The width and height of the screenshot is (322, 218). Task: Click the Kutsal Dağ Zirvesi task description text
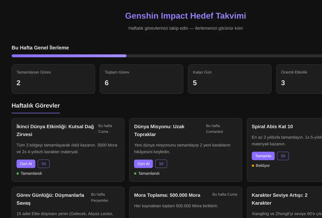pos(67,148)
